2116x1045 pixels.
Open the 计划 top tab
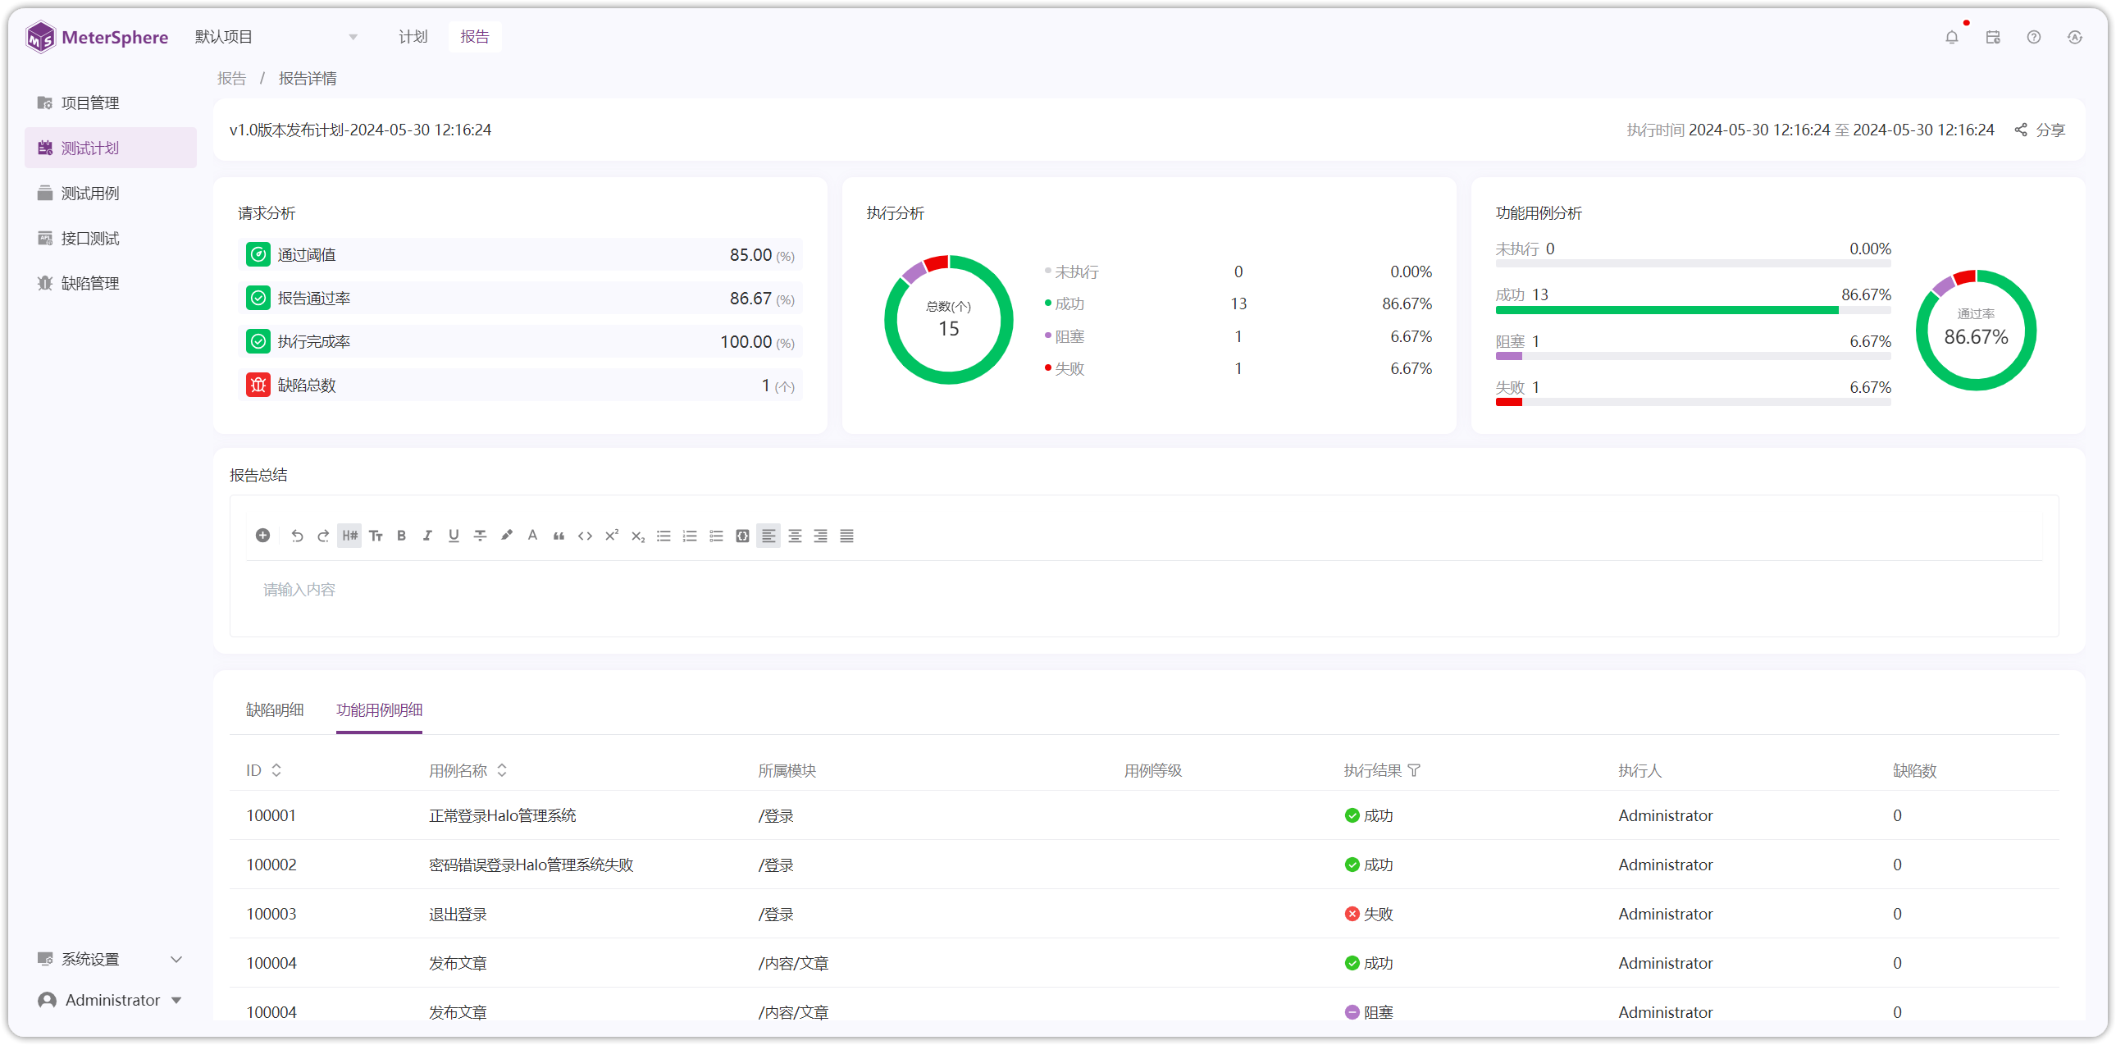[413, 37]
